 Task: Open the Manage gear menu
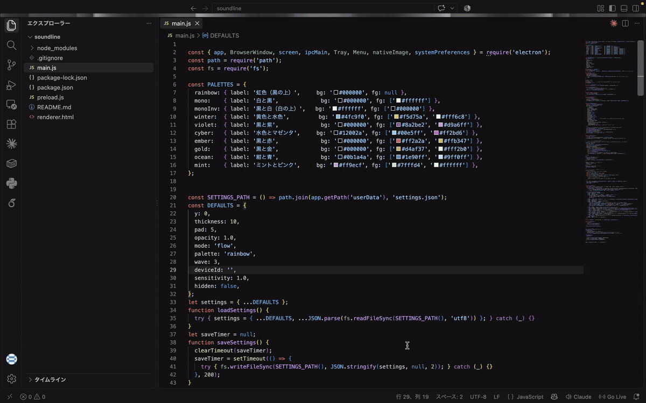(11, 379)
